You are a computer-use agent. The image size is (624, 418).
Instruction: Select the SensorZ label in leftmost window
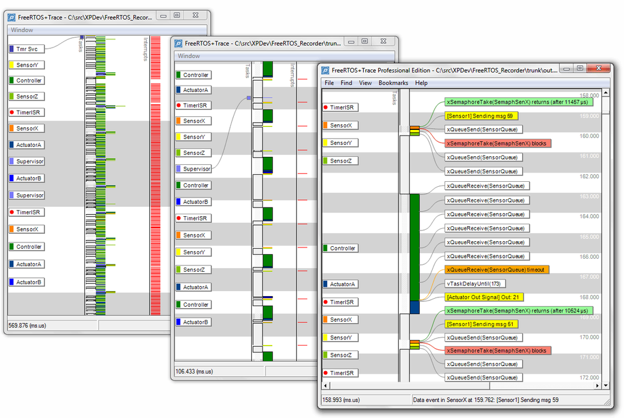coord(26,96)
